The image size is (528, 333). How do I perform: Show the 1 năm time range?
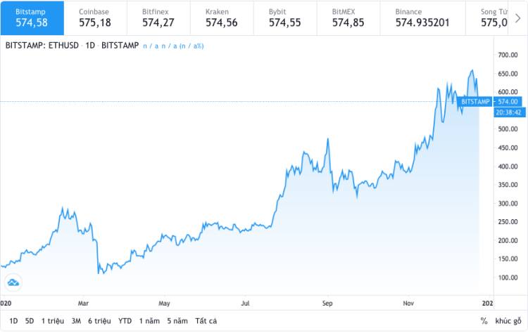click(x=149, y=320)
